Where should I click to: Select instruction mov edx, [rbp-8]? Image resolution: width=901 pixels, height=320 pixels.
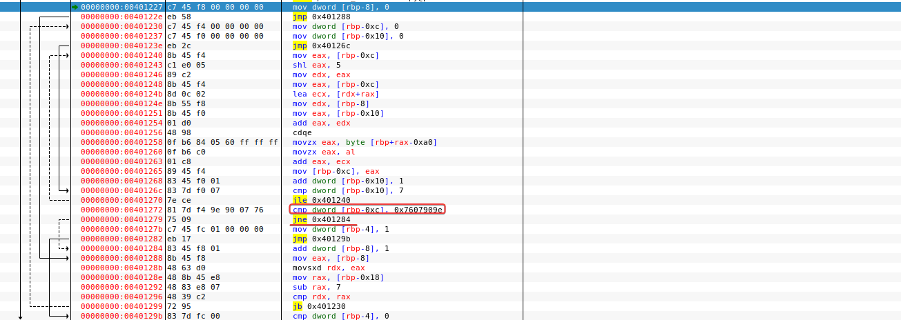333,103
